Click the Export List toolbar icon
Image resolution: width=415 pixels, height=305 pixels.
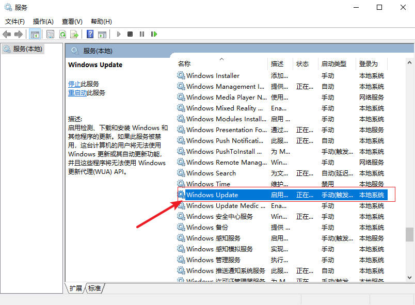[74, 34]
